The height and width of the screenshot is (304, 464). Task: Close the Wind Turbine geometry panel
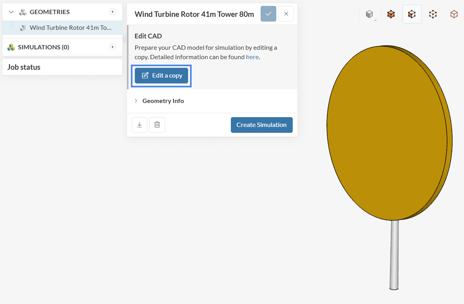(x=286, y=14)
